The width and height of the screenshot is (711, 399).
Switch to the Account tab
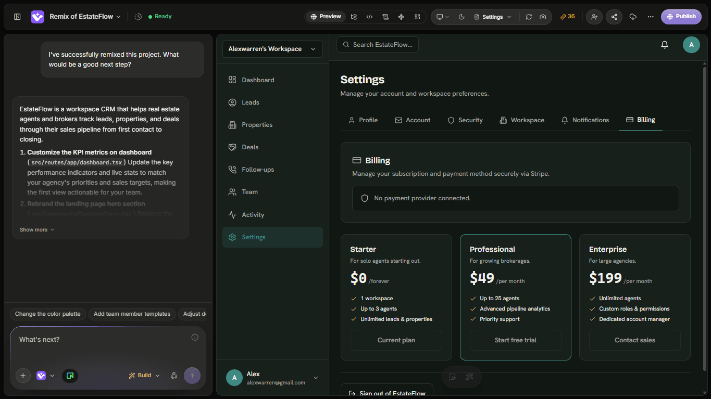tap(413, 120)
